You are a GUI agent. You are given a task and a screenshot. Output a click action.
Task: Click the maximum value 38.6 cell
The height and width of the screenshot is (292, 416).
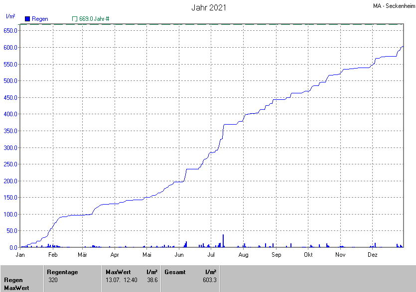(152, 280)
